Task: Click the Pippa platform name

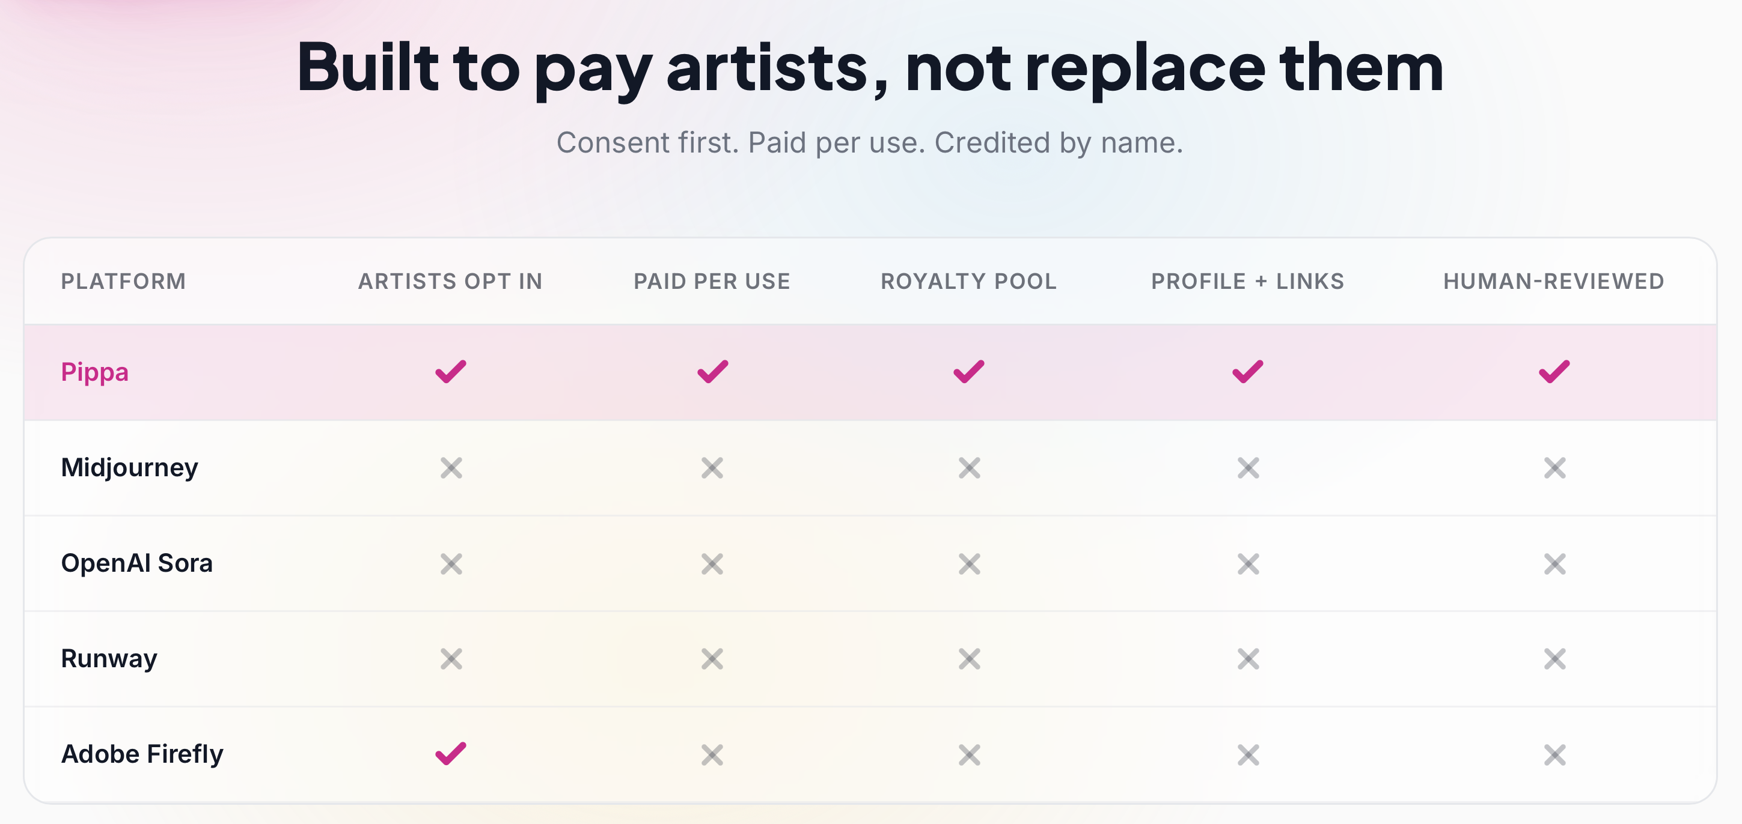Action: point(95,372)
